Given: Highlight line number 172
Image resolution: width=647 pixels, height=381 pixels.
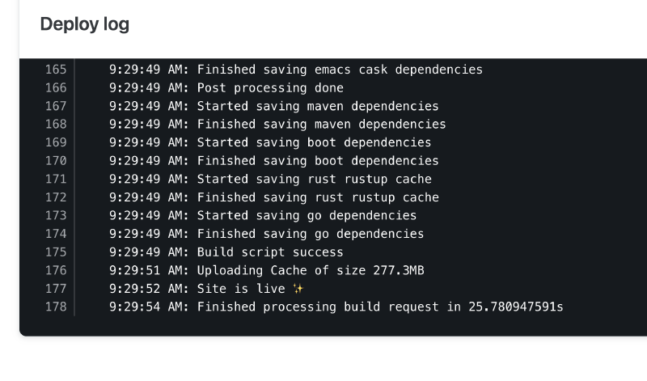Looking at the screenshot, I should (x=56, y=197).
